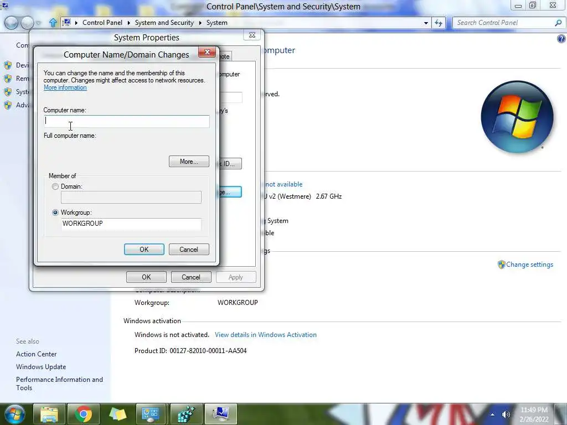Click Cancel in System Properties window
567x425 pixels.
tap(191, 277)
